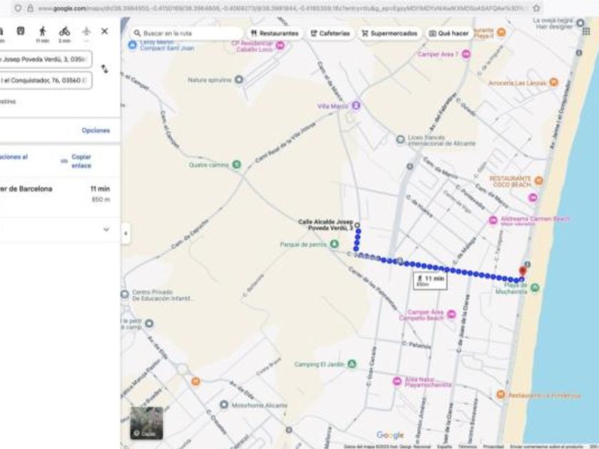
Task: Open the Camper Area 7 marker
Action: click(466, 54)
